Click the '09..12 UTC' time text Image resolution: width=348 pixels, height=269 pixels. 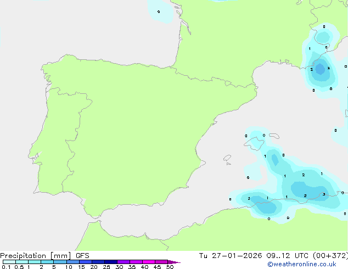pos(288,256)
